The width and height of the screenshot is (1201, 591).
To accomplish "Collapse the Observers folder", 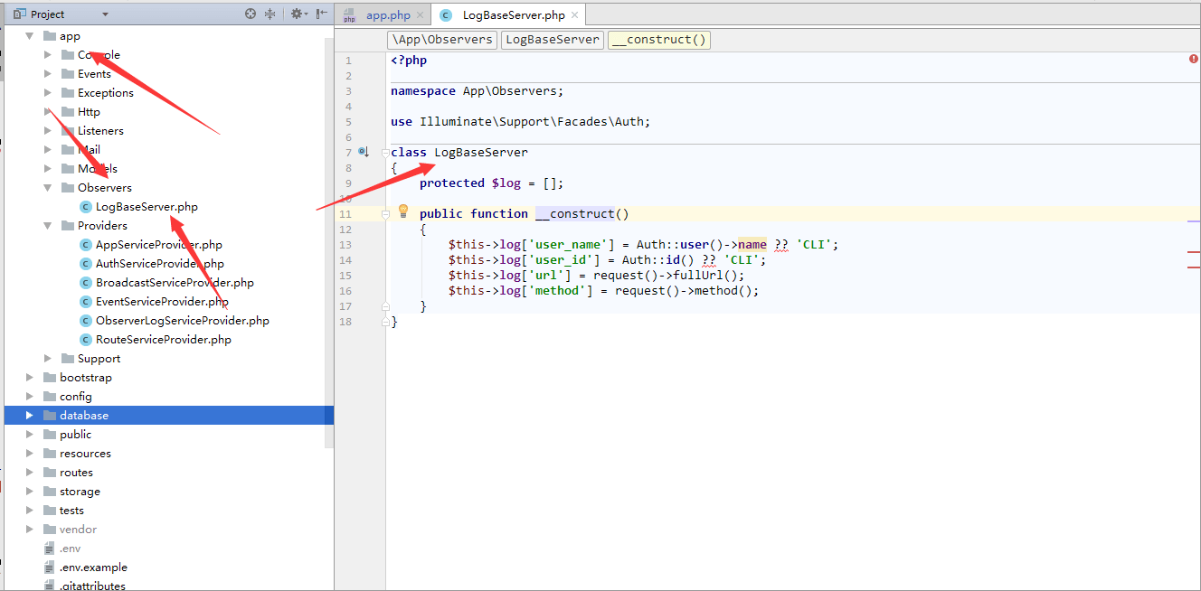I will pyautogui.click(x=48, y=187).
